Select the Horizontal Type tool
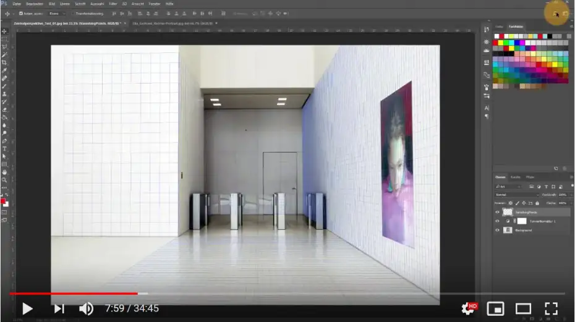 4,148
